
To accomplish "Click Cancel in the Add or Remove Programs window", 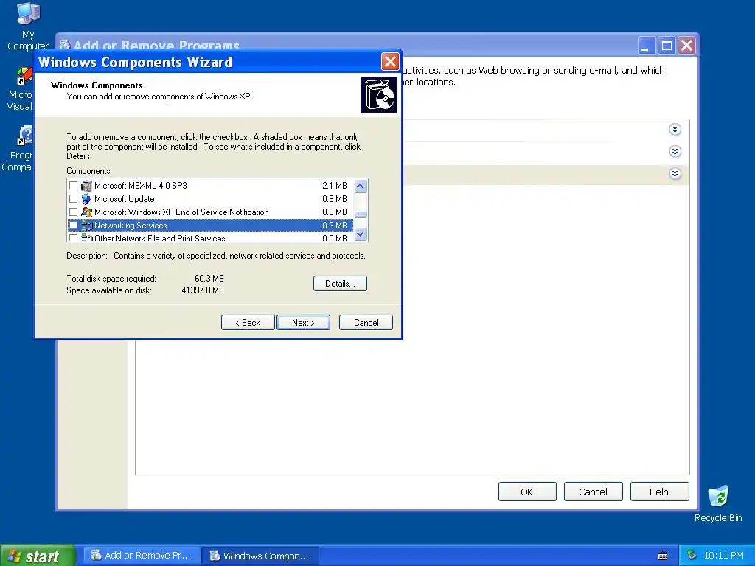I will pos(594,492).
